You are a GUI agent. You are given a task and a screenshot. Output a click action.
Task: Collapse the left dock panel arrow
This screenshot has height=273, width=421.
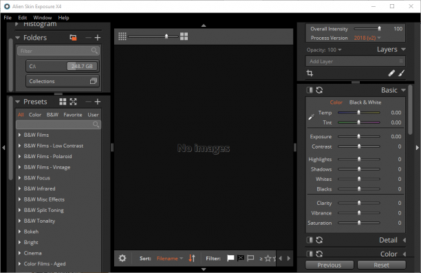(3, 147)
